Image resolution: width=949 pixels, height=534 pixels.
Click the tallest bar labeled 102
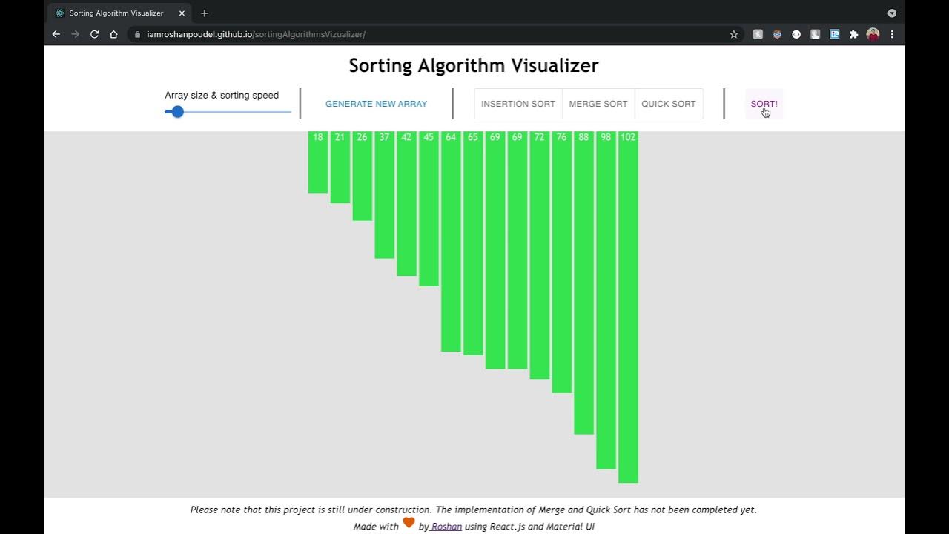(628, 311)
